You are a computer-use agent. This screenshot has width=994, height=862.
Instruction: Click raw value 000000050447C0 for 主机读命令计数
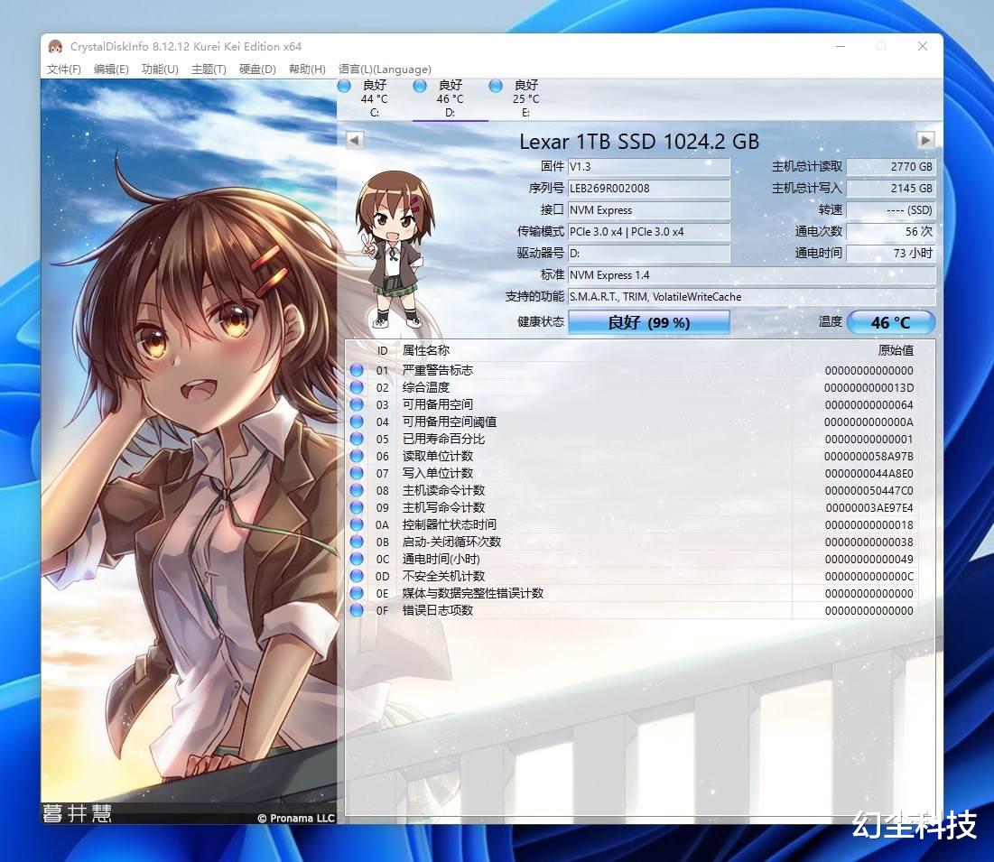[x=869, y=490]
